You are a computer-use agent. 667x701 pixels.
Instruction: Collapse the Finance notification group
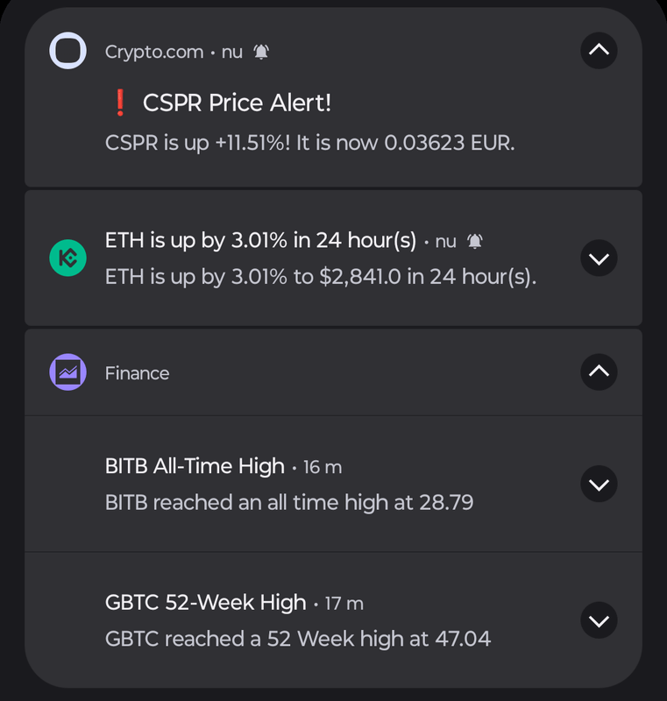[x=599, y=372]
